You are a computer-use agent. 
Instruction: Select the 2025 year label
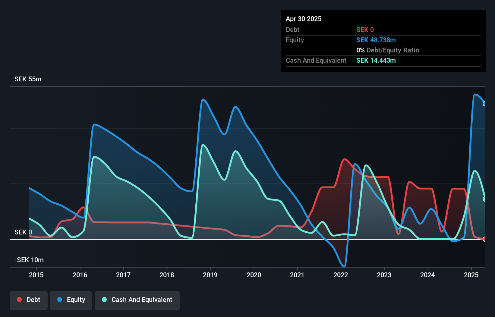coord(471,275)
